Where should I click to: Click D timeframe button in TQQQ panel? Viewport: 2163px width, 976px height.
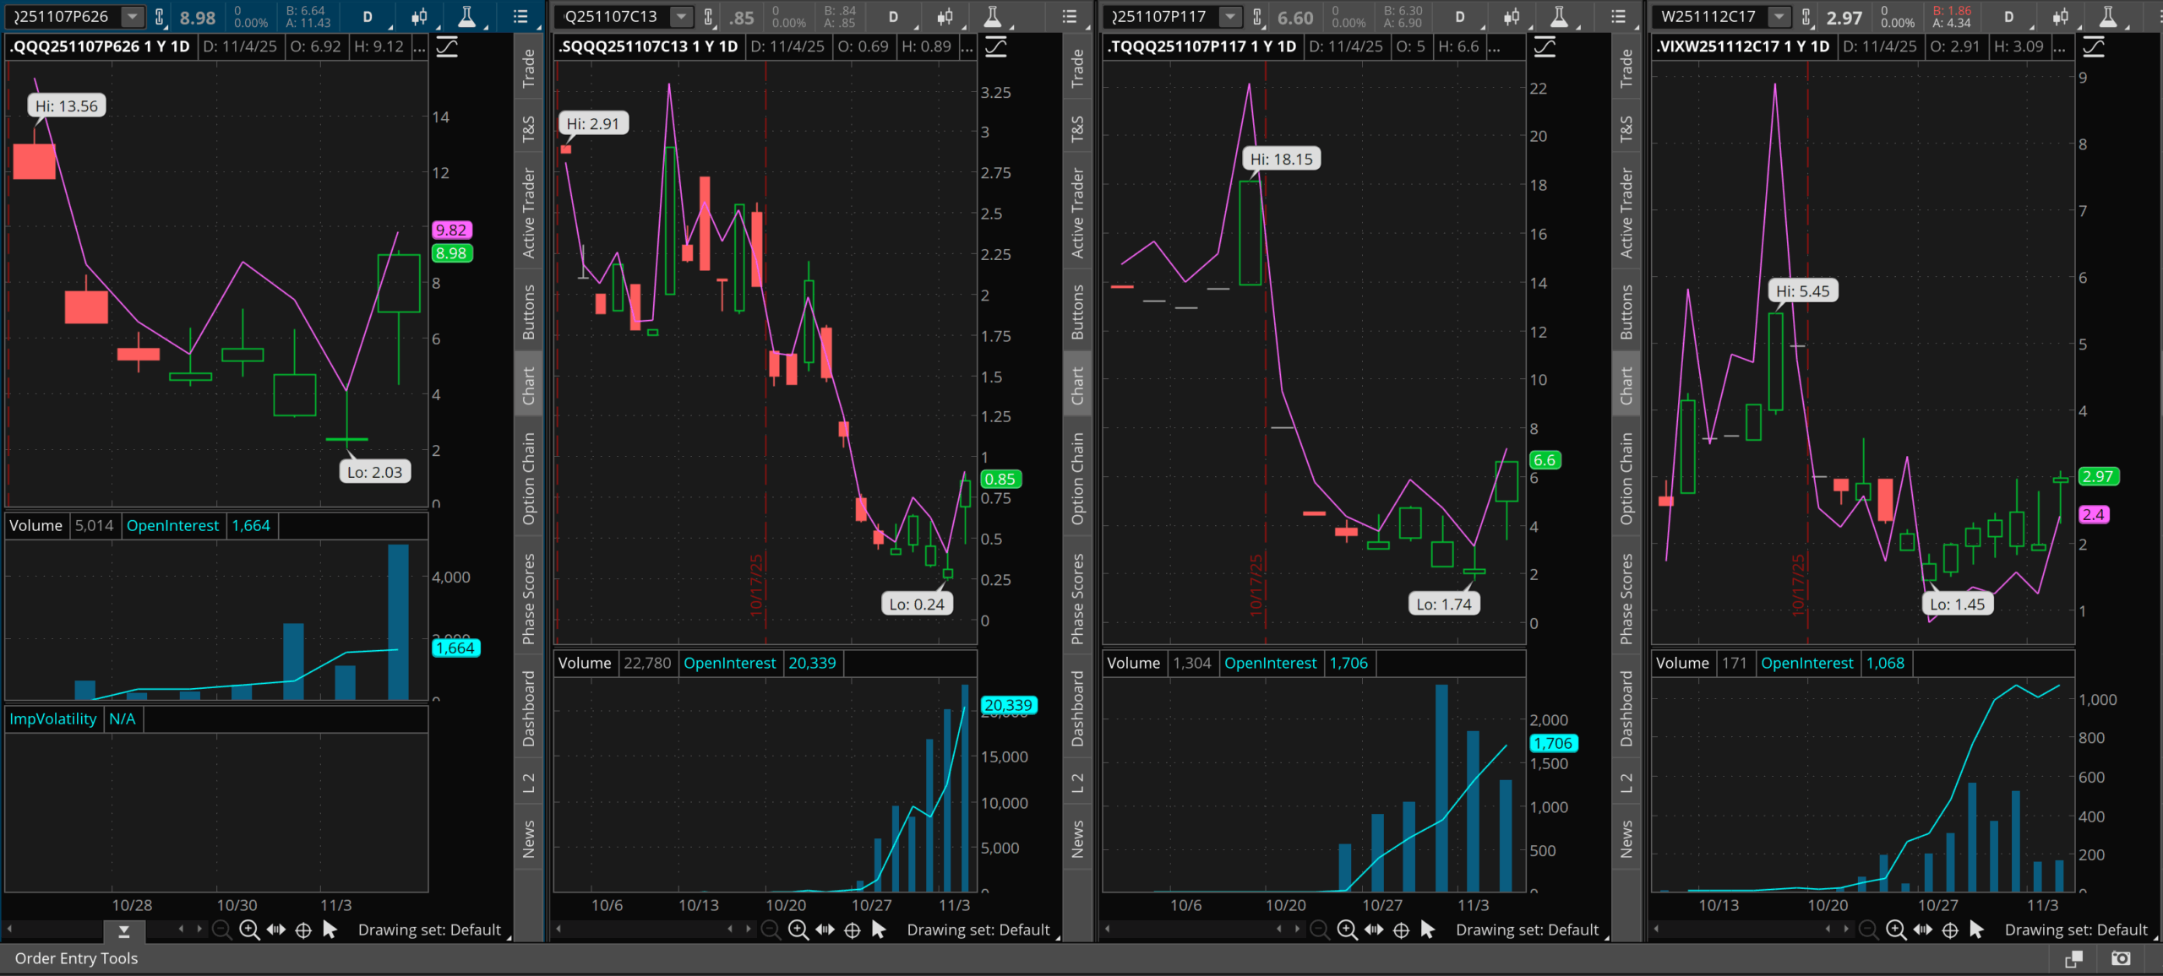click(1459, 16)
